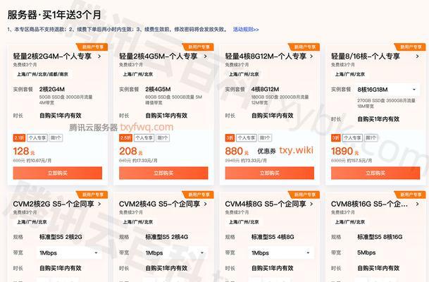Click the CVM8核16G S5-个企 card title
This screenshot has width=429, height=282.
(x=369, y=204)
